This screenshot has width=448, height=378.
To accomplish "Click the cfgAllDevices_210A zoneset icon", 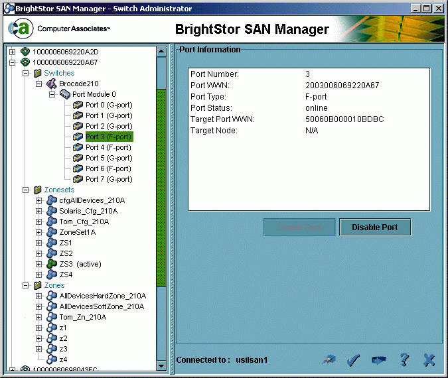I will pyautogui.click(x=52, y=200).
